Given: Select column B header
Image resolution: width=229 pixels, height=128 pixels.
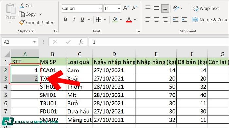Looking at the screenshot, I should tap(53, 54).
